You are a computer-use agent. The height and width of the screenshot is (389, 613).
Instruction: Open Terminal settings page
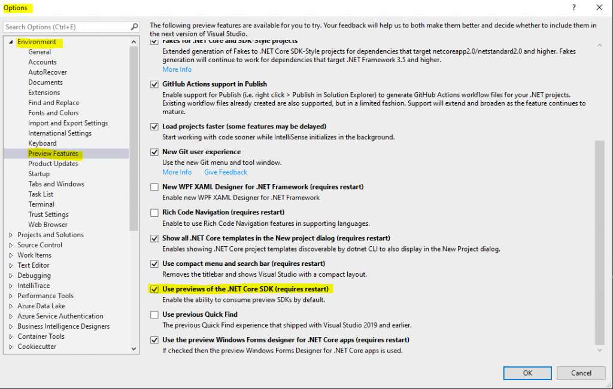click(x=41, y=204)
